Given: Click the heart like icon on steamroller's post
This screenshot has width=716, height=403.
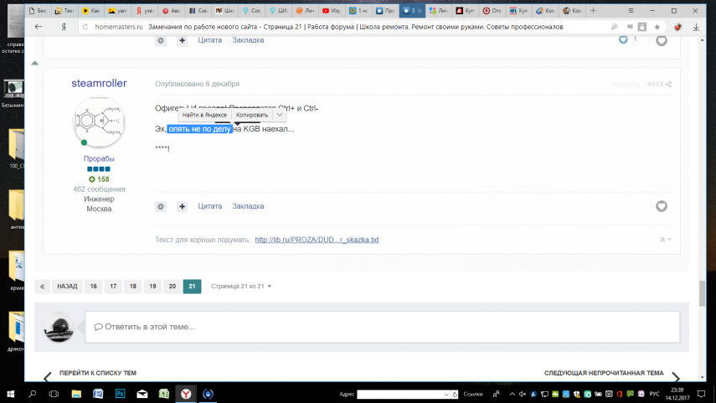Looking at the screenshot, I should point(661,206).
